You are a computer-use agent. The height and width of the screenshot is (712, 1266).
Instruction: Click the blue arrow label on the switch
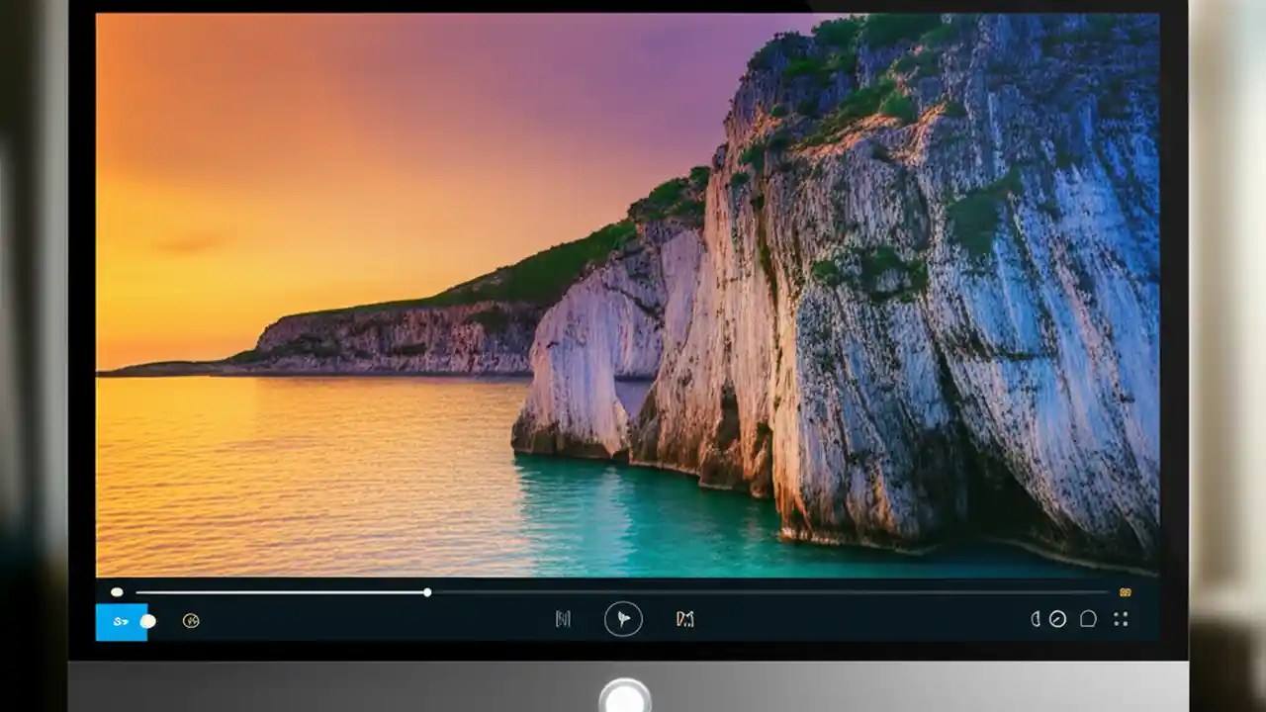click(121, 621)
